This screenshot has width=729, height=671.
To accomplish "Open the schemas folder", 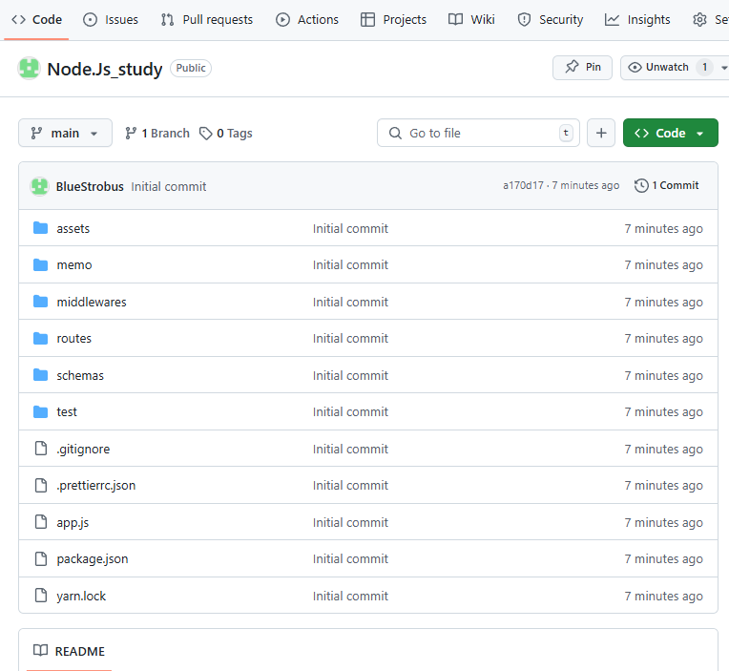I will click(80, 375).
